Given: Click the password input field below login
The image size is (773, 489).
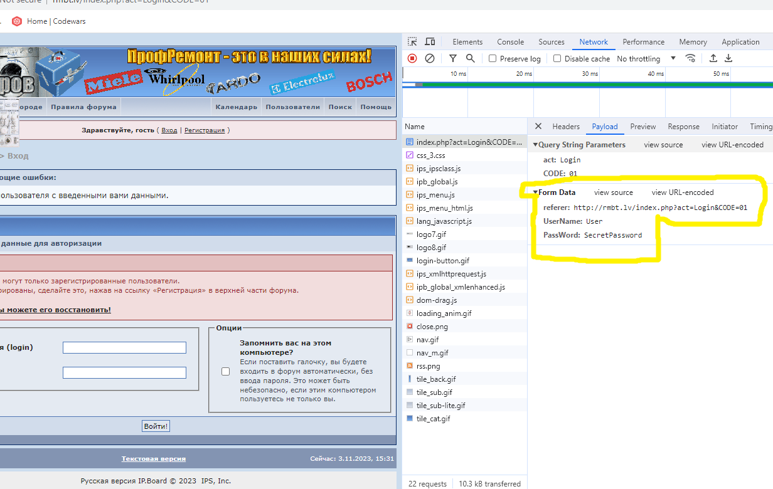Looking at the screenshot, I should point(125,372).
